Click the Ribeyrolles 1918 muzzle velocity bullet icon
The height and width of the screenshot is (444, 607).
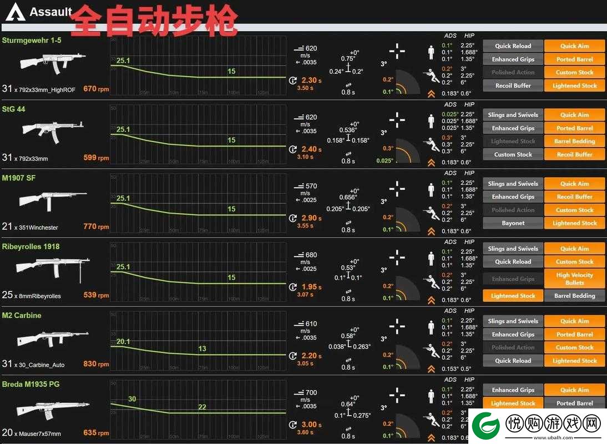[299, 255]
